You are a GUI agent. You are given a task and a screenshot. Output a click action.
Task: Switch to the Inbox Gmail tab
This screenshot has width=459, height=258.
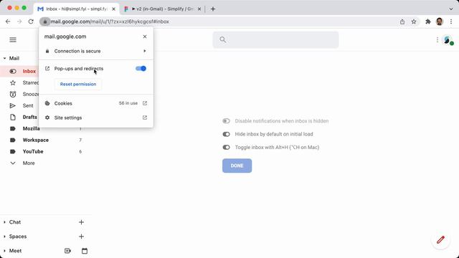76,9
